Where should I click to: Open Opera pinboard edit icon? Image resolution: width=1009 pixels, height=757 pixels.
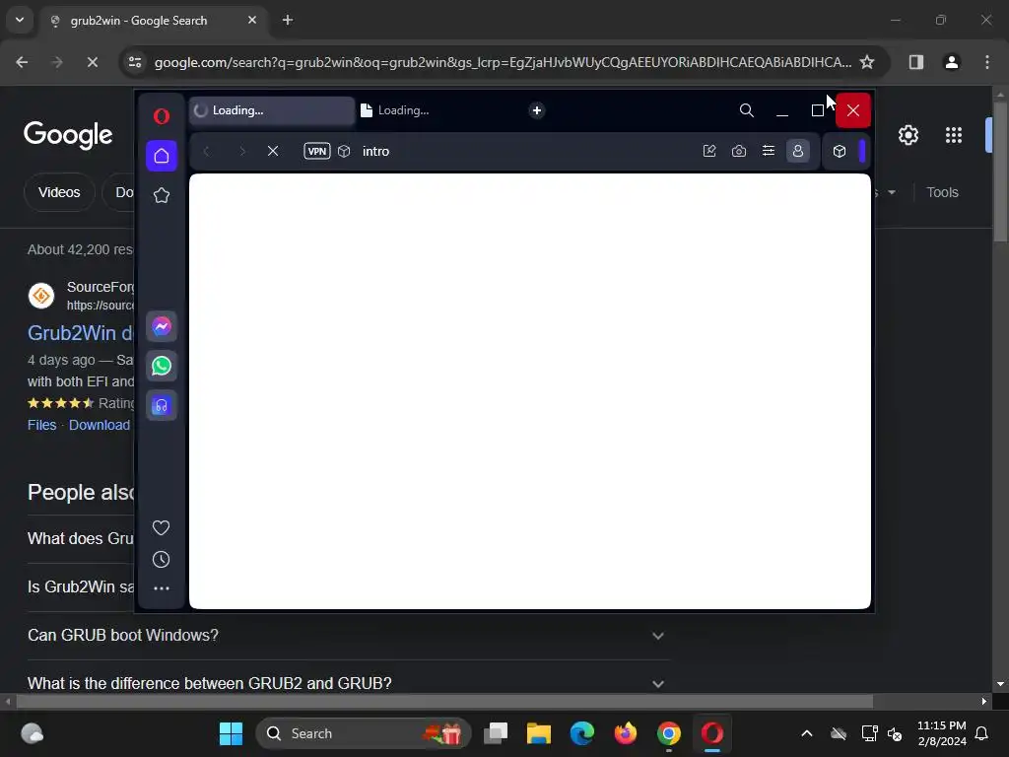pyautogui.click(x=709, y=151)
